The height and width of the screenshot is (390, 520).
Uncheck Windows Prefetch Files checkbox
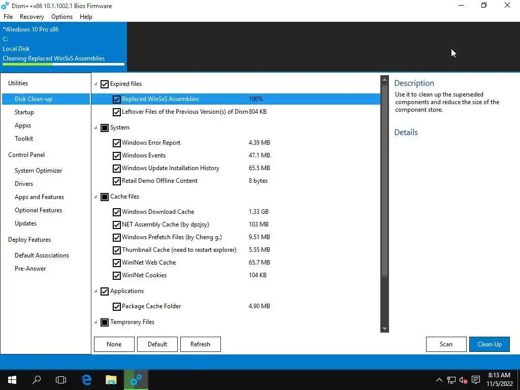pyautogui.click(x=116, y=238)
